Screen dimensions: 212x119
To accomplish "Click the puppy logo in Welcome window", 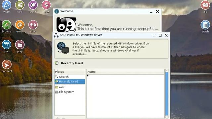I will 66,25.
